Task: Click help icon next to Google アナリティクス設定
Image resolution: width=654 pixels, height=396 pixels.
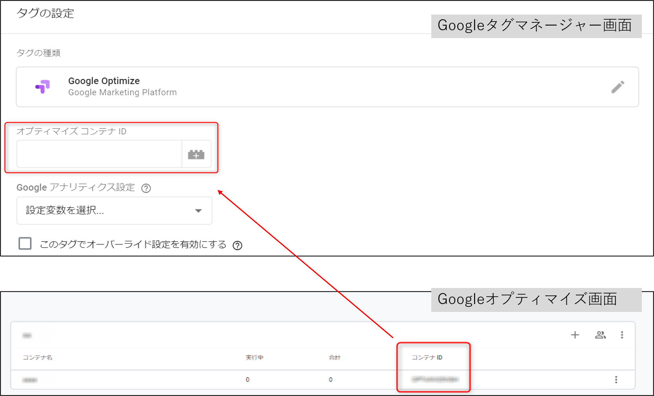Action: click(x=146, y=188)
